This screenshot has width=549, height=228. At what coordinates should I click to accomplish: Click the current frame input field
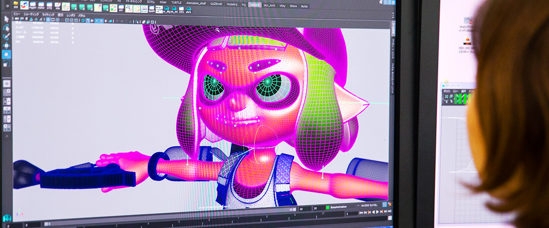351,213
